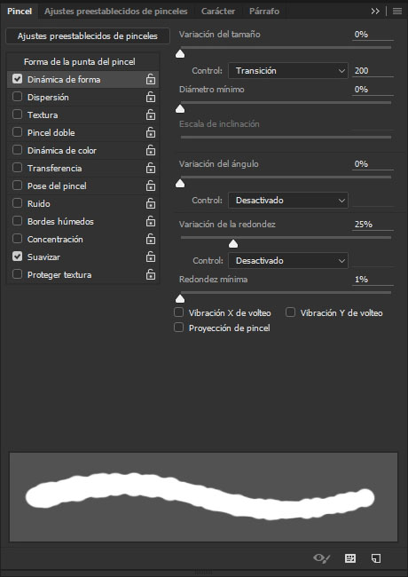
Task: Toggle lock for Ruido
Action: pos(150,203)
